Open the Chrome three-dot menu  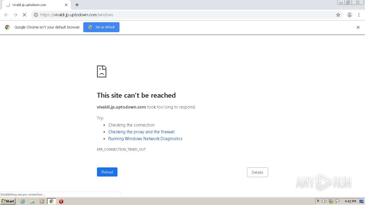pos(359,15)
